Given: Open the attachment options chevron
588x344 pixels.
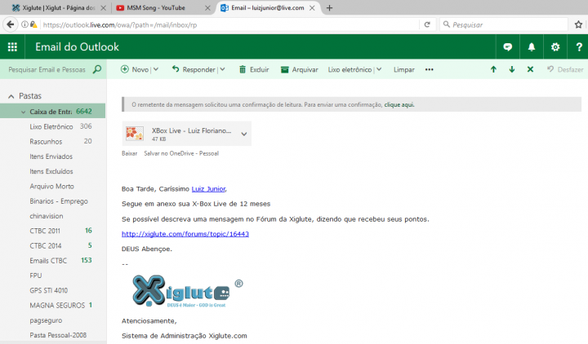Looking at the screenshot, I should click(x=244, y=134).
